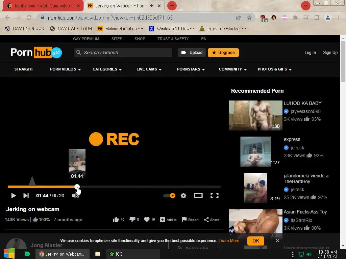Screen dimensions: 346x259
Task: Open the extension showing the 16 badge
Action: pos(264,18)
